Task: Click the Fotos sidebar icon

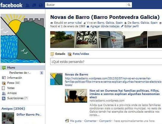Action: (4, 83)
